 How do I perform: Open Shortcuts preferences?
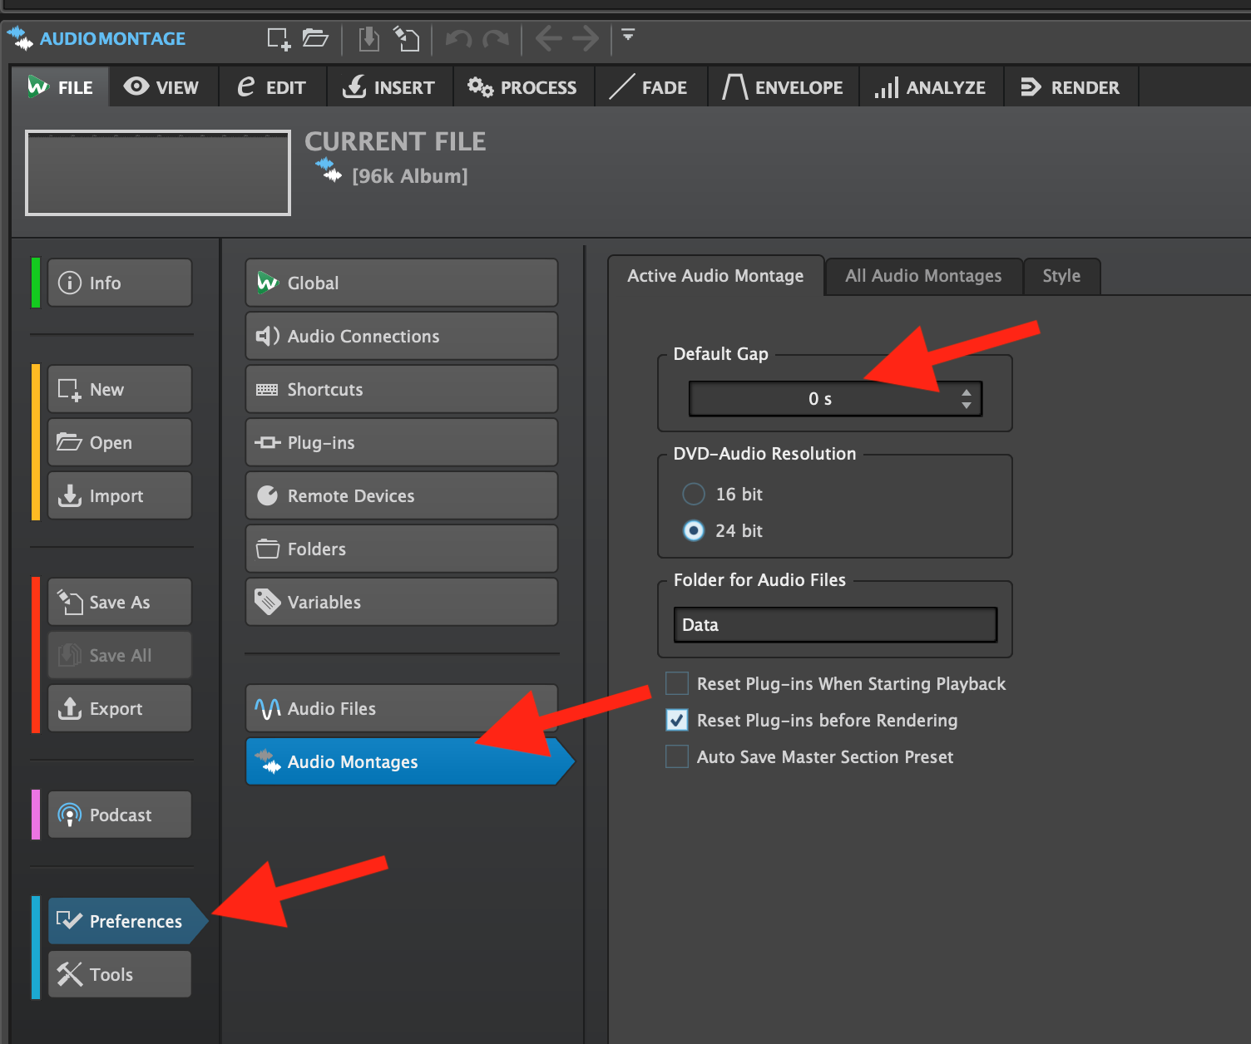click(x=402, y=389)
